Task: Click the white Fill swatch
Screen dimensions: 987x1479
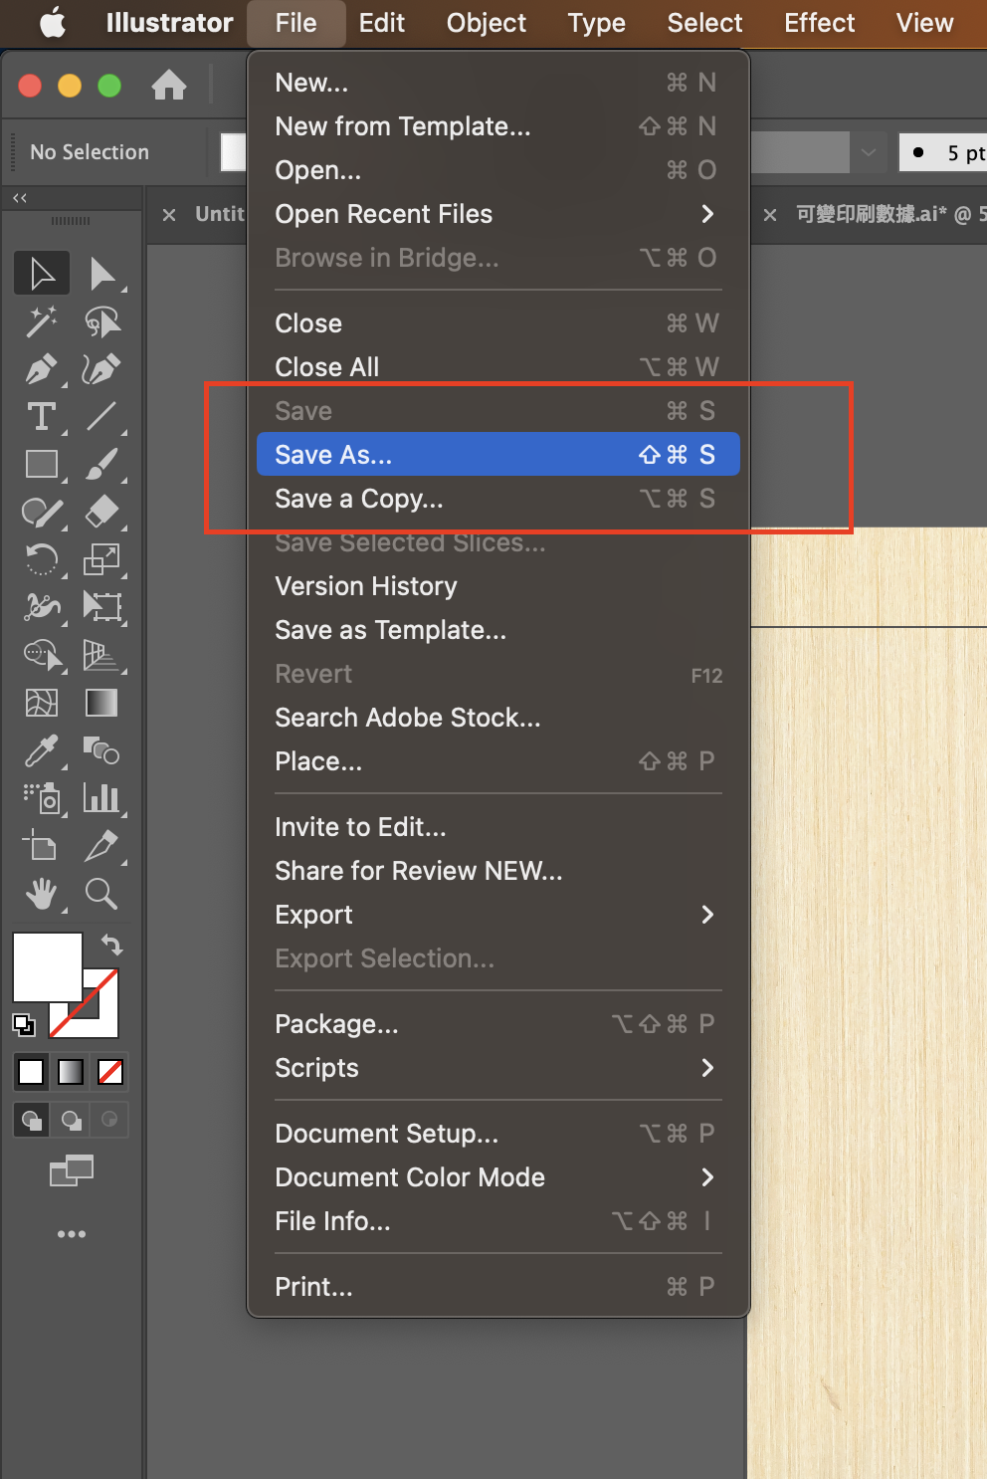Action: [x=47, y=966]
